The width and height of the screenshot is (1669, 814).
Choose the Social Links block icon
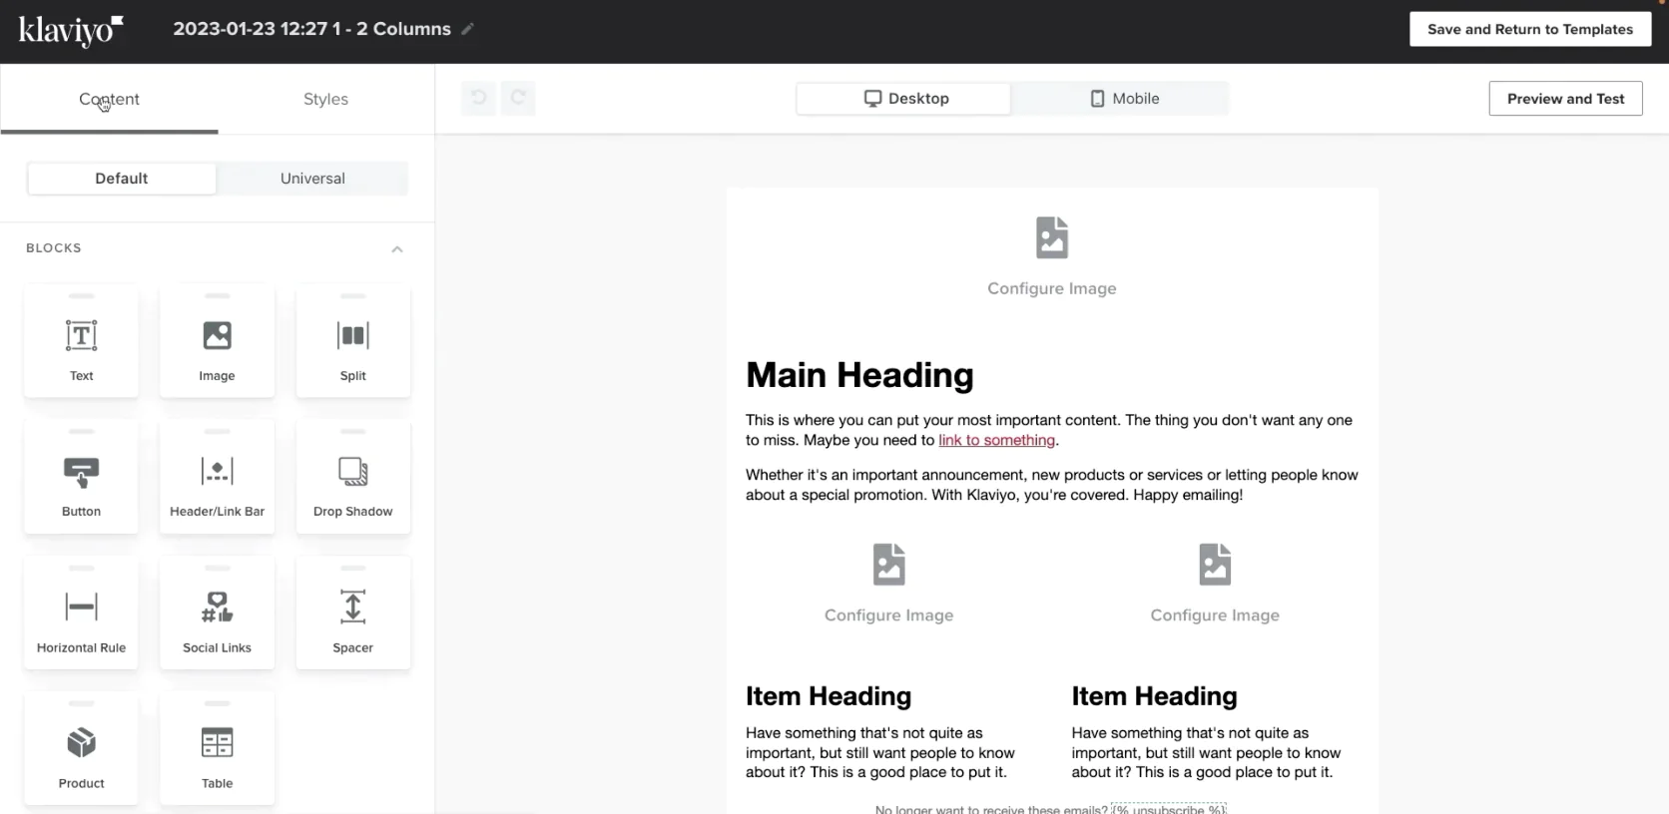(217, 608)
